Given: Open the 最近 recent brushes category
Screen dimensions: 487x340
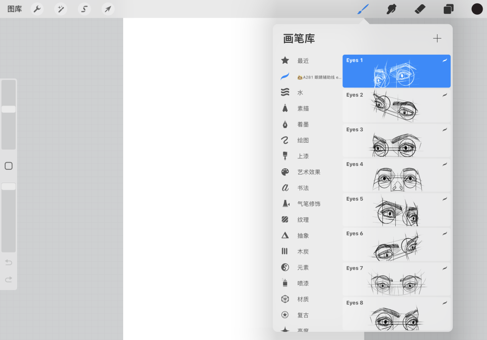Looking at the screenshot, I should point(303,61).
